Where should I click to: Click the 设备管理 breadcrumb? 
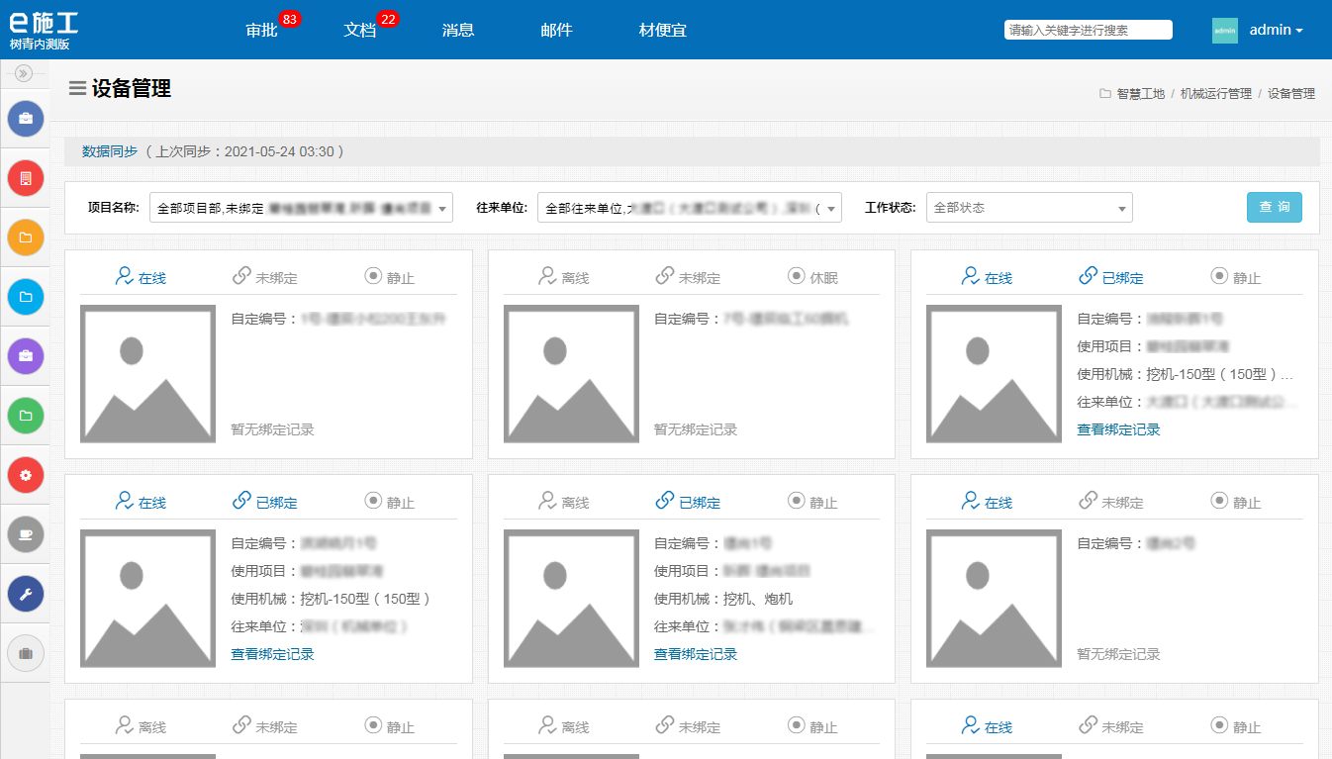(x=1291, y=94)
